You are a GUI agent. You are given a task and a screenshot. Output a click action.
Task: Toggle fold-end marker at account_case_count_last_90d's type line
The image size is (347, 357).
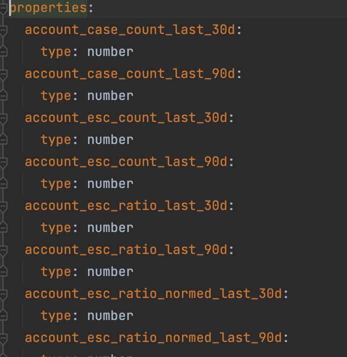tap(3, 95)
